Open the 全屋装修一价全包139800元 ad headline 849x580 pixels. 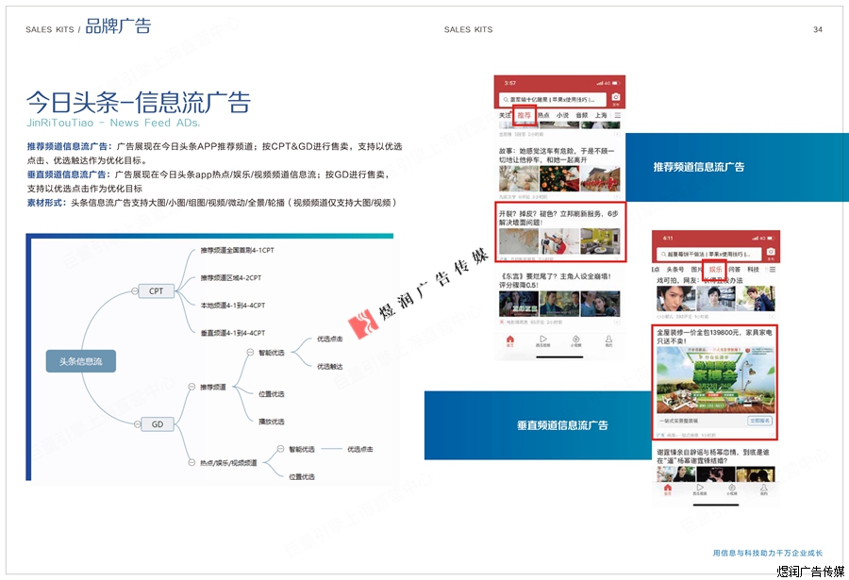[x=715, y=337]
